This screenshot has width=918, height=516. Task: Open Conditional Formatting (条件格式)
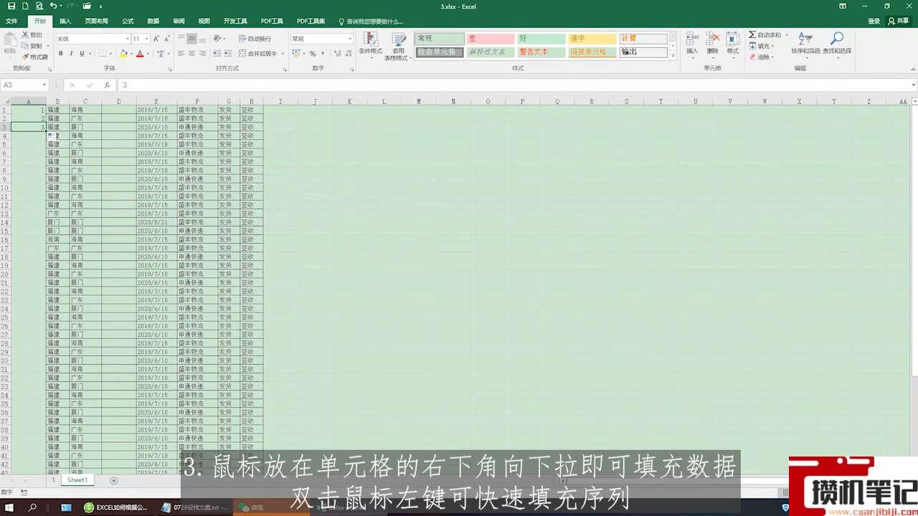[x=371, y=46]
